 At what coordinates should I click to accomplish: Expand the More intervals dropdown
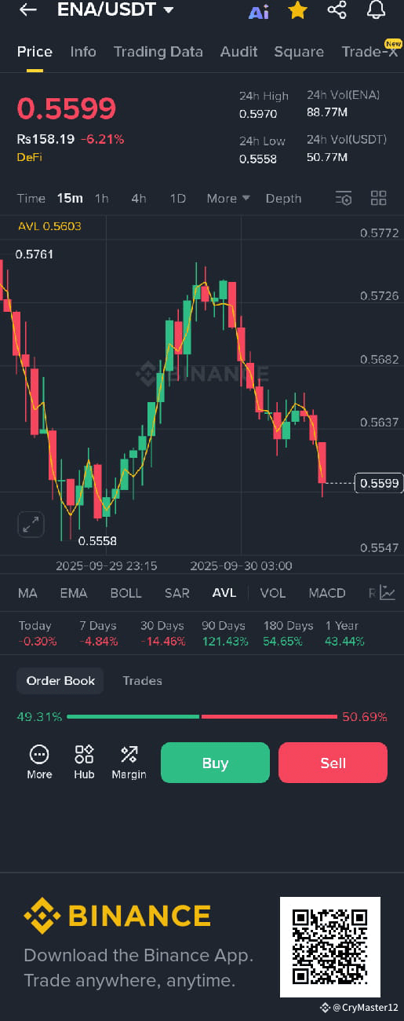point(228,199)
